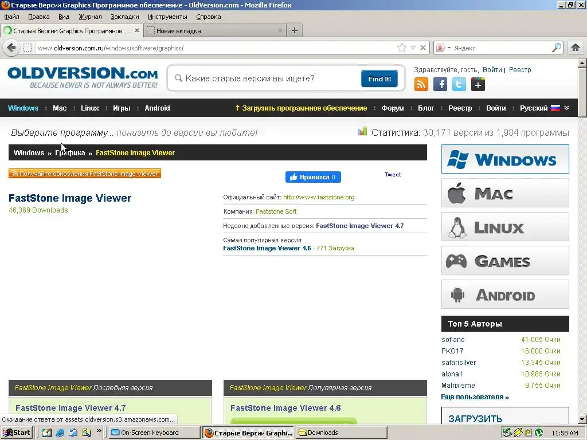
Task: Open Форум in the navigation bar
Action: (x=392, y=108)
